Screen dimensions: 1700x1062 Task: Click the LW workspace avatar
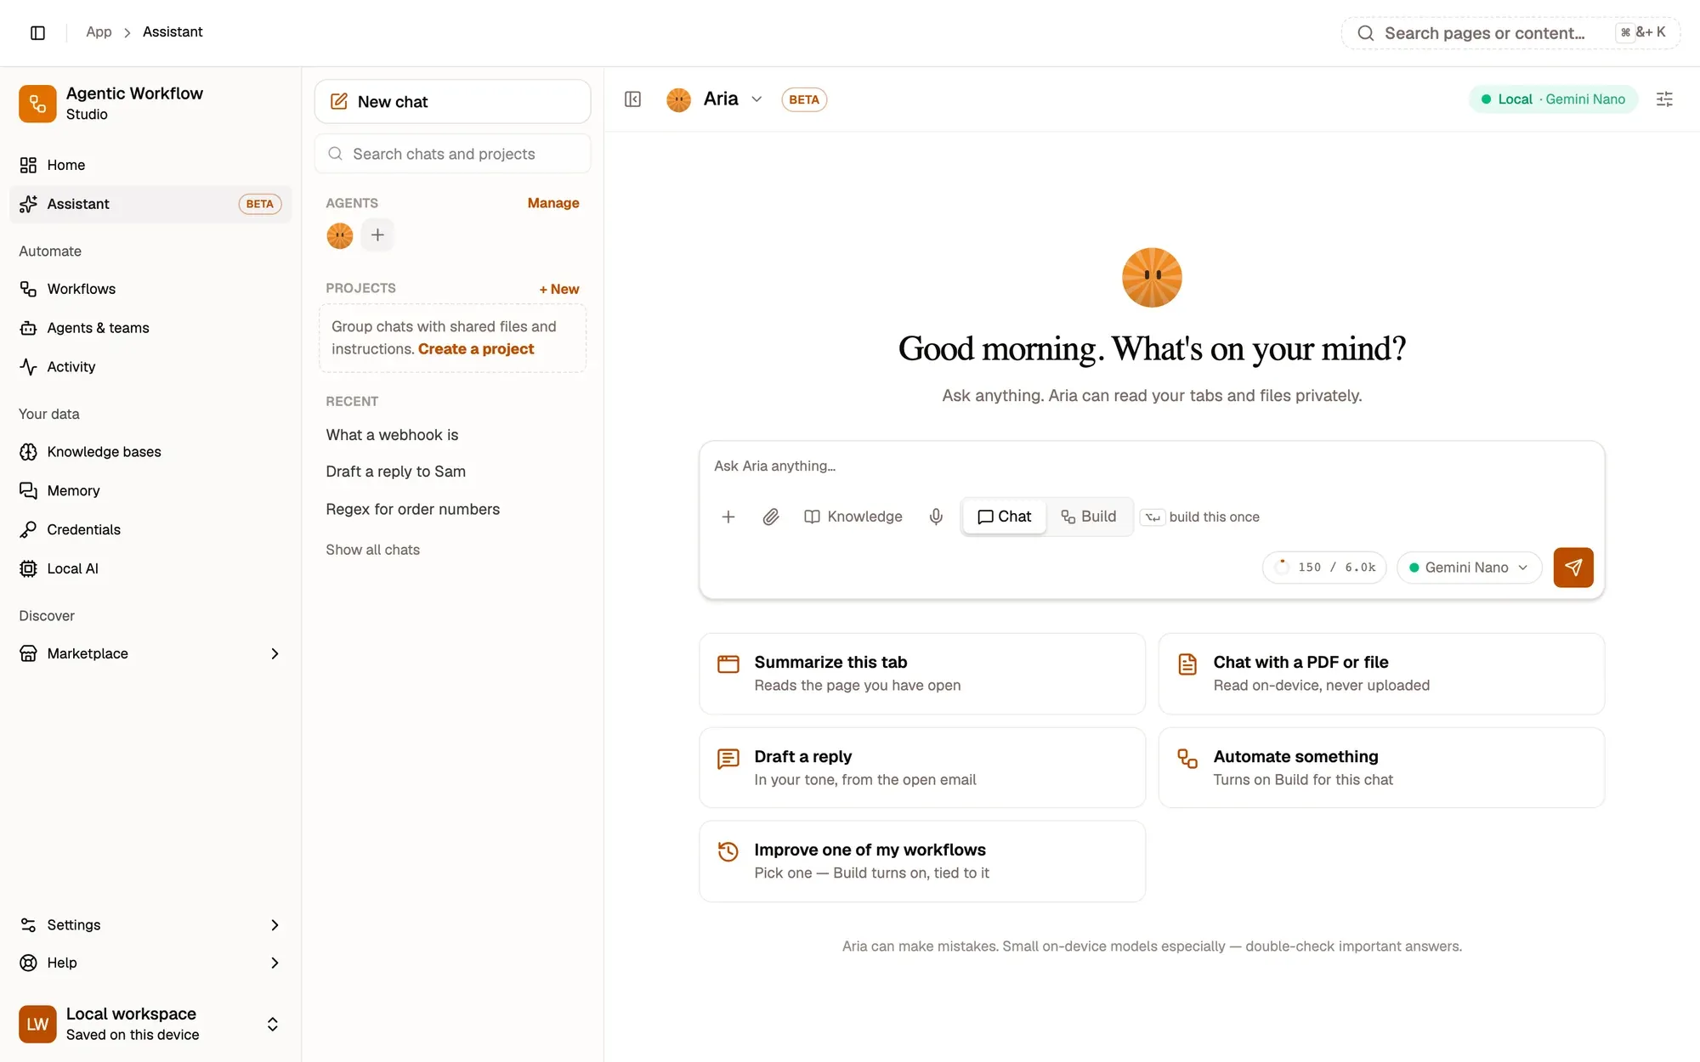[37, 1024]
